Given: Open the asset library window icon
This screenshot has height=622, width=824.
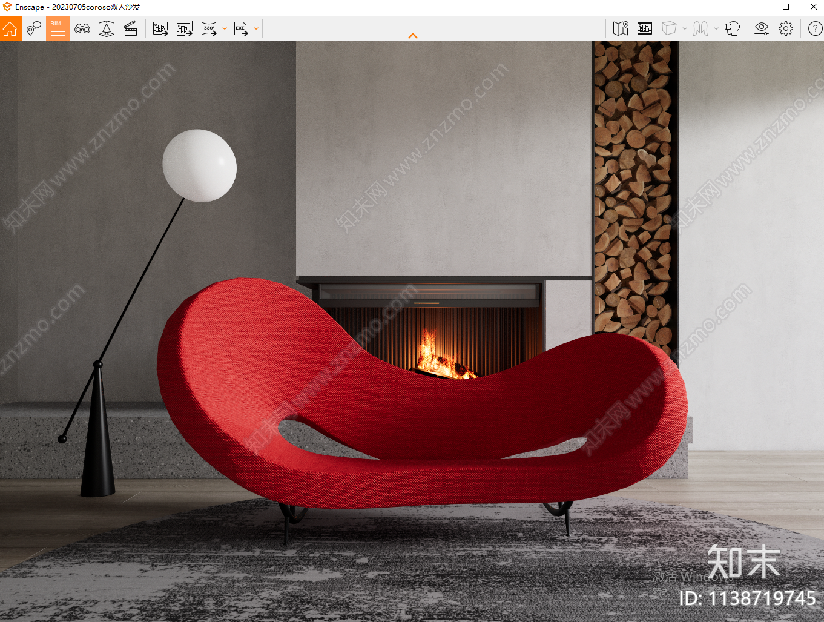Looking at the screenshot, I should click(x=645, y=28).
